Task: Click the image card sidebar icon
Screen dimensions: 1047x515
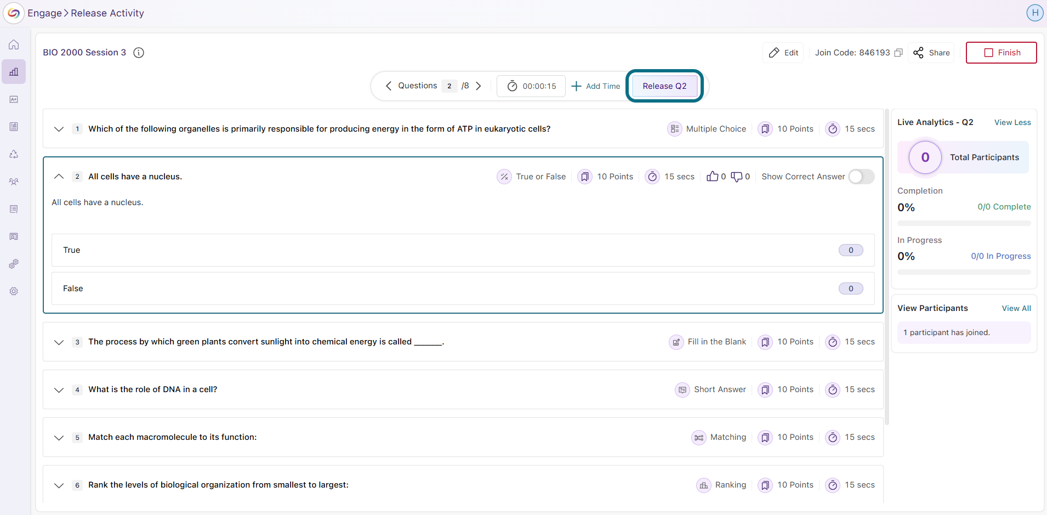Action: [14, 99]
